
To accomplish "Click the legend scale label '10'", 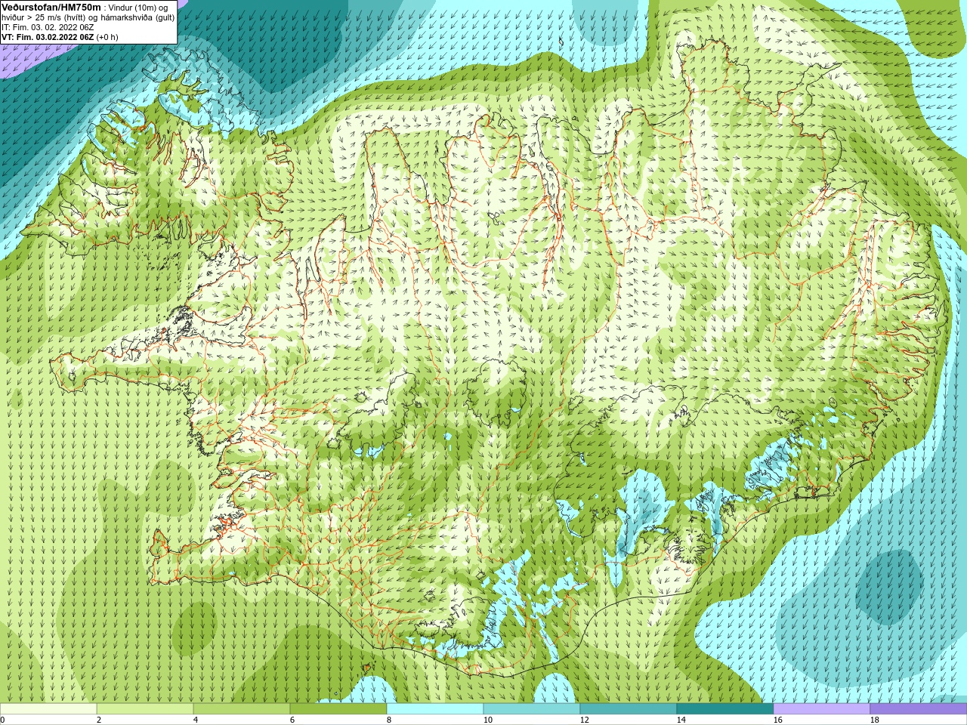I will coord(488,720).
